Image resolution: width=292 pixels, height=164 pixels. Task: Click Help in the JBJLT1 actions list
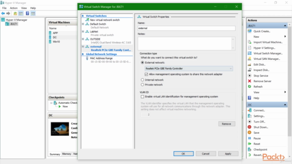point(256,98)
